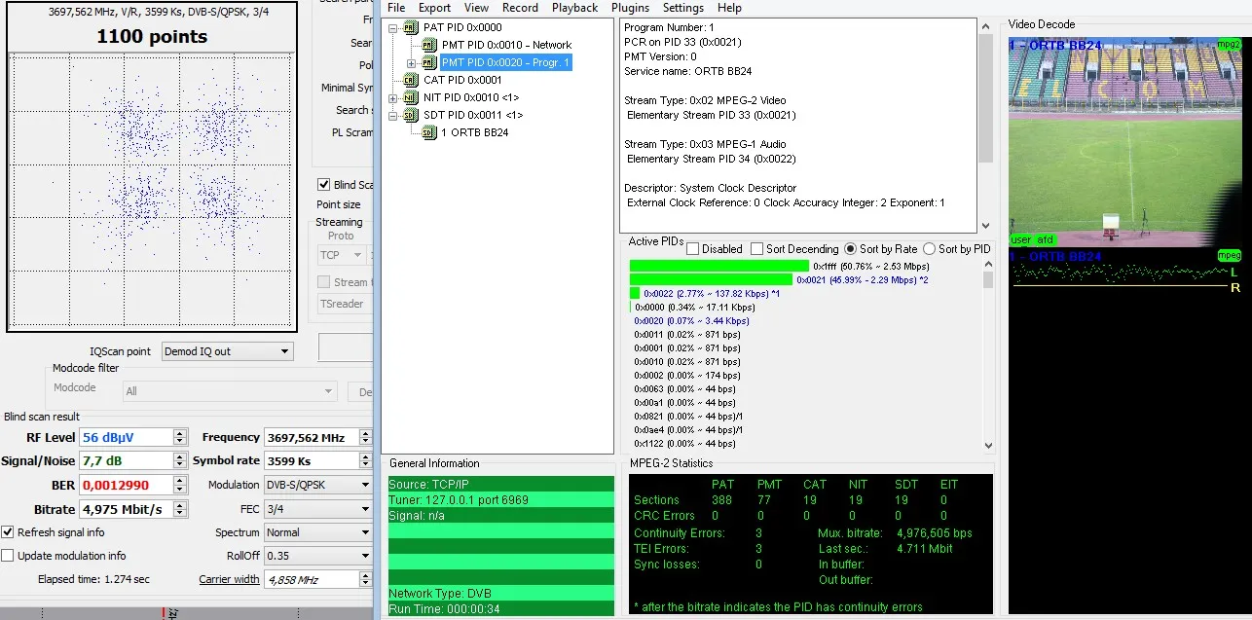Open the Plugins menu
1252x620 pixels.
631,8
